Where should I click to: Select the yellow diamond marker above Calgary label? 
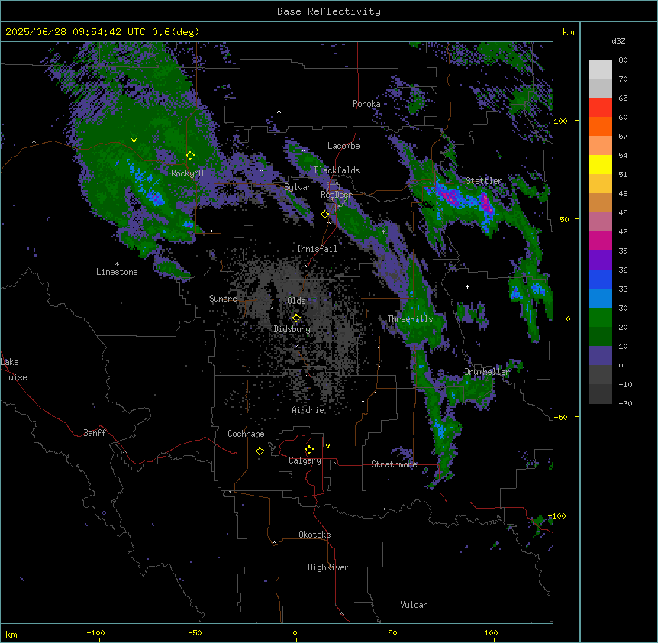pyautogui.click(x=309, y=450)
